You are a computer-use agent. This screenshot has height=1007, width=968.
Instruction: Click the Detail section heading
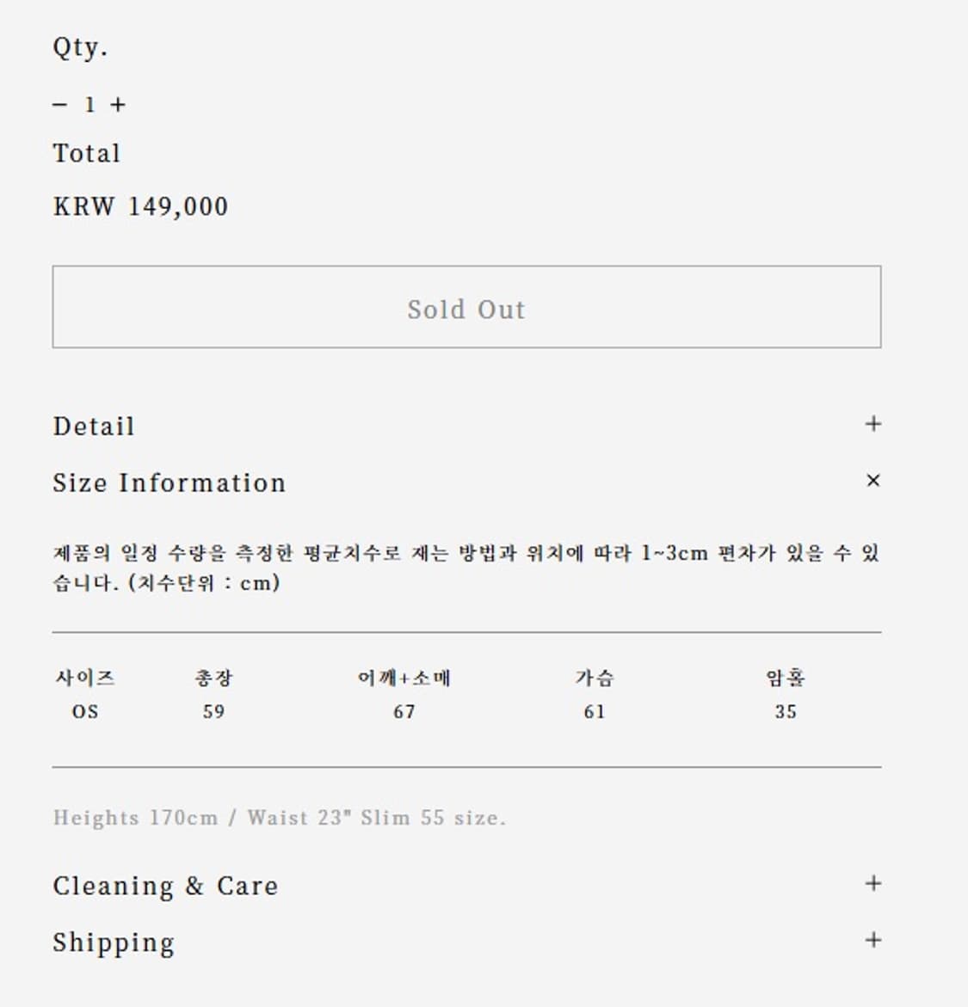tap(94, 426)
